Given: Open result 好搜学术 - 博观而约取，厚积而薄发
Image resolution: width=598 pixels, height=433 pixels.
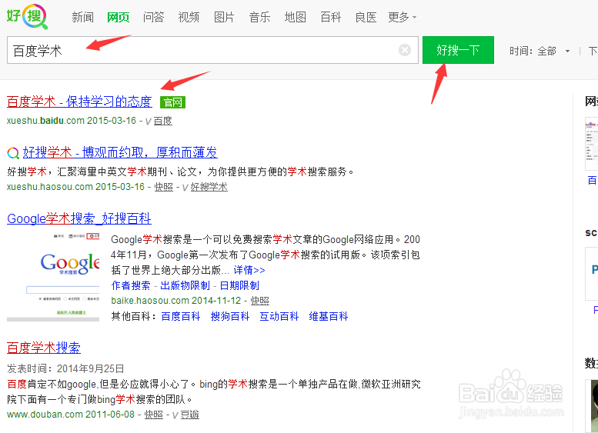Looking at the screenshot, I should click(x=120, y=152).
